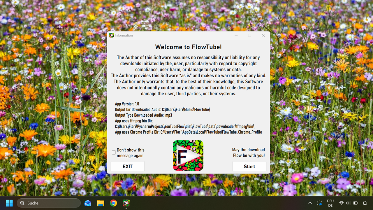Click the "May the download Flow be with you!" text
The image size is (373, 210).
pyautogui.click(x=249, y=153)
